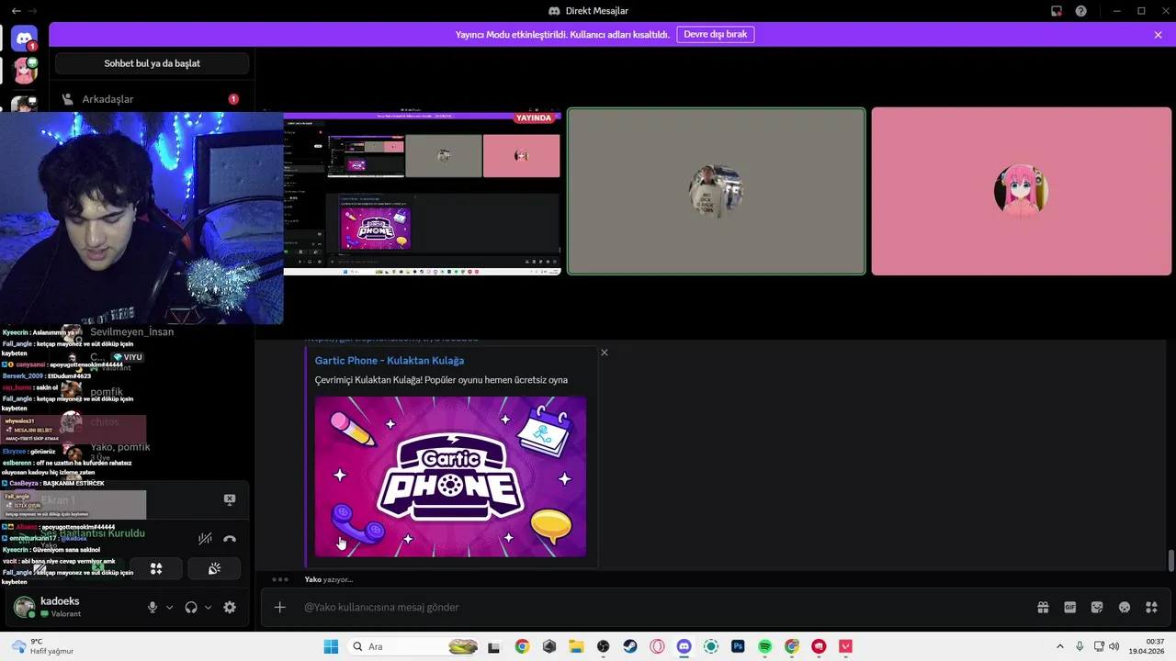The width and height of the screenshot is (1176, 661).
Task: Open the Discord inbox icon in title bar
Action: coord(1057,11)
